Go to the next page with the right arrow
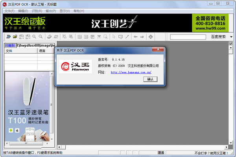Image resolution: width=236 pixels, height=157 pixels. tap(142, 37)
